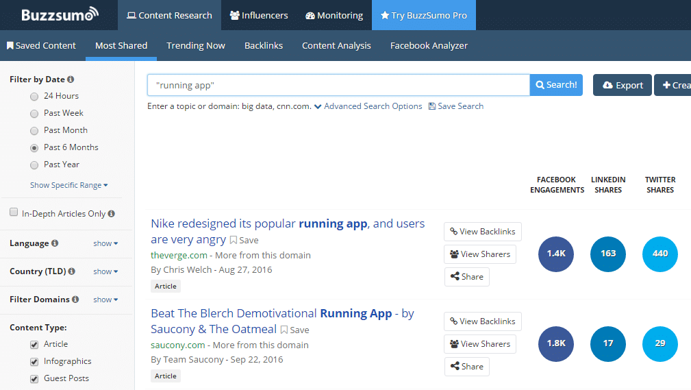Click Twitter shares circle showing 29

[660, 344]
